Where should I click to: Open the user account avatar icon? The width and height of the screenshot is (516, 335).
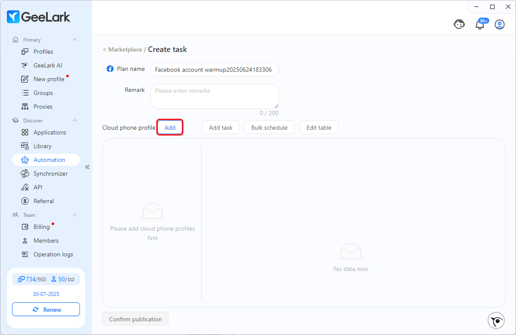(500, 24)
